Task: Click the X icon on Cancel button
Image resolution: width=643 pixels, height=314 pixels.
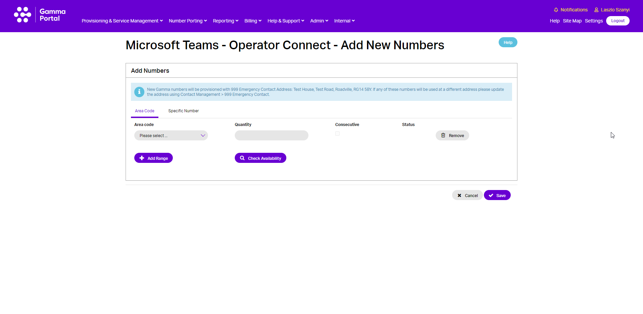Action: (459, 195)
